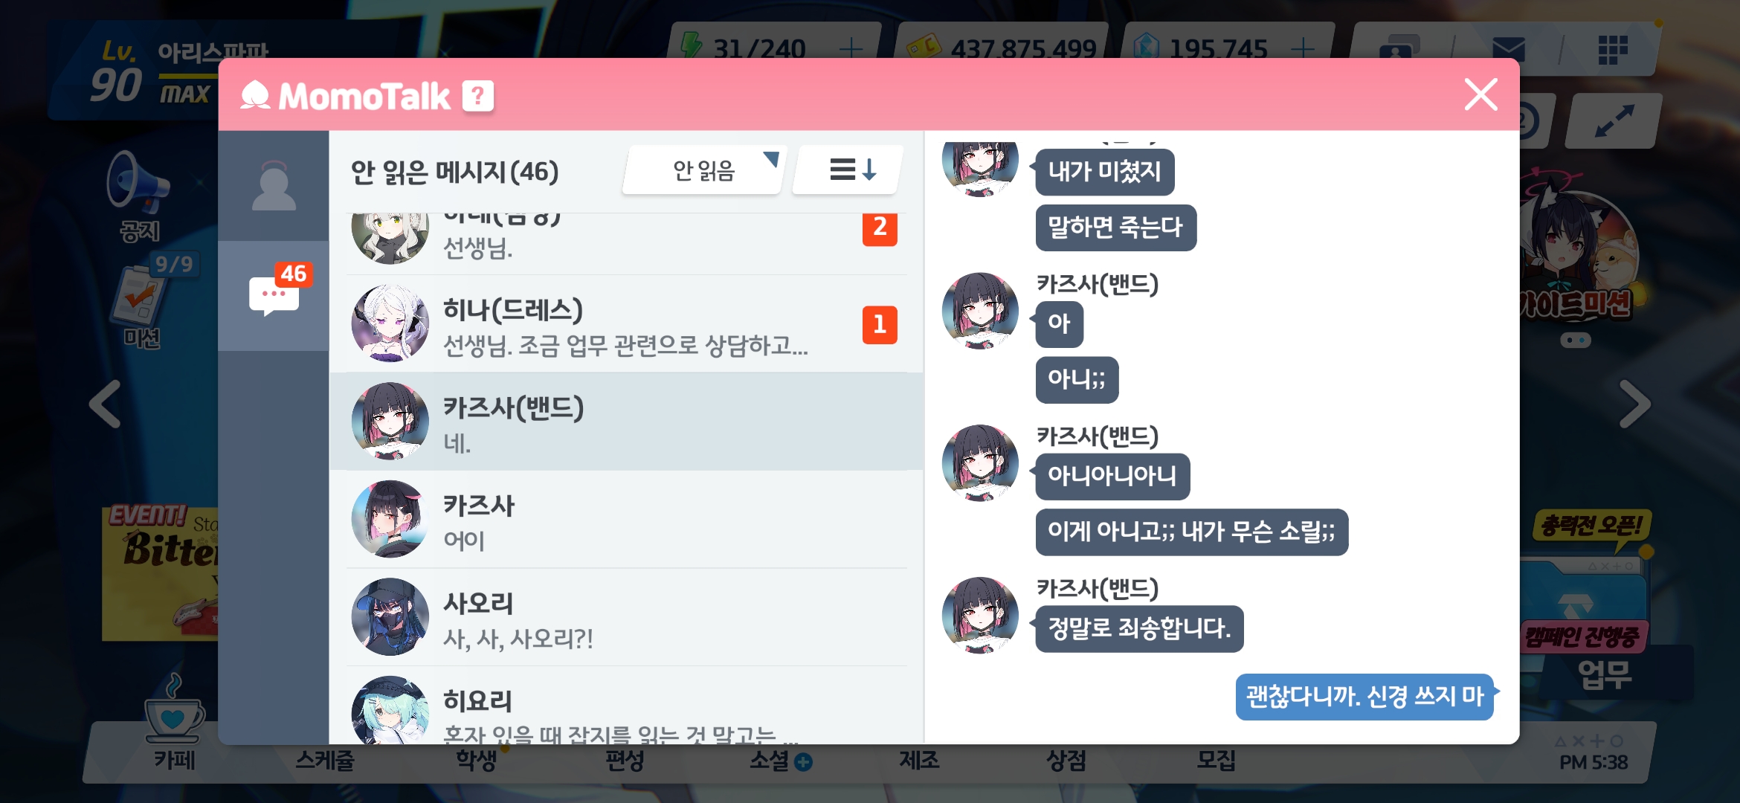
Task: Open the 히나(드레스) conversation
Action: 627,324
